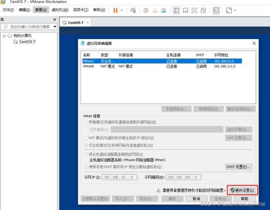The image size is (270, 210).
Task: Click the orange Suspend virtual machine icon
Action: tap(115, 10)
